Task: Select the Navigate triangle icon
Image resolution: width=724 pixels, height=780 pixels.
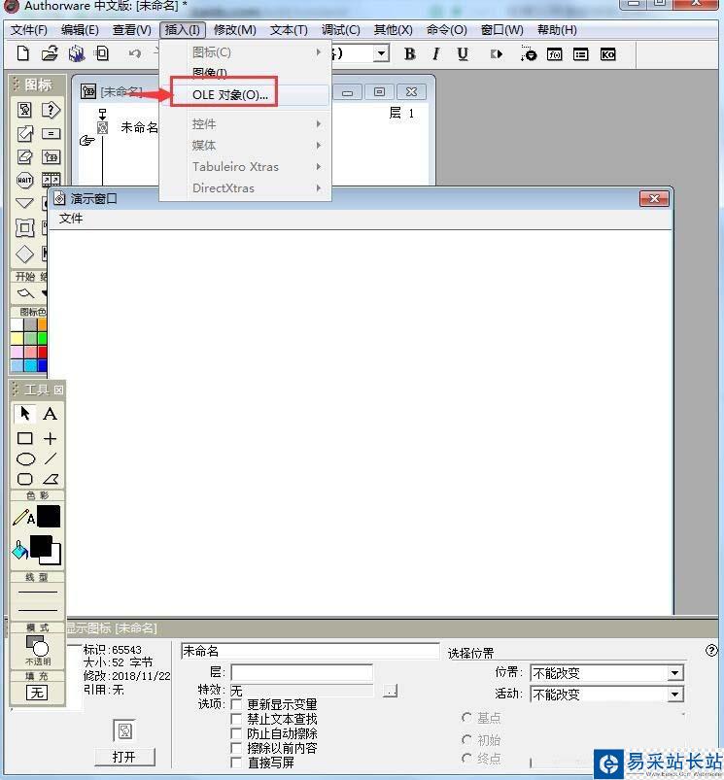Action: click(24, 203)
